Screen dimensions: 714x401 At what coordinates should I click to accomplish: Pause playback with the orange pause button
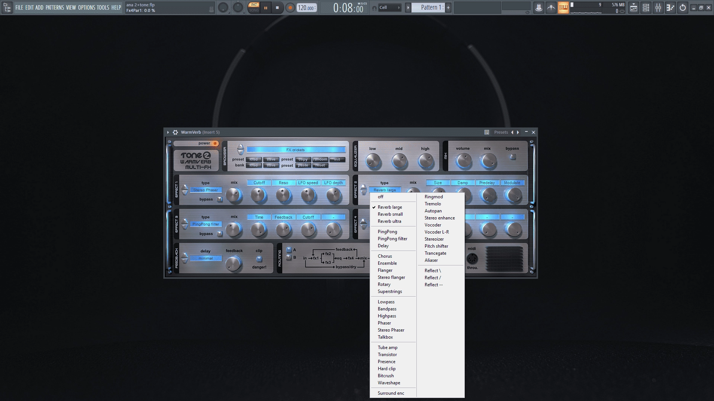[x=266, y=7]
